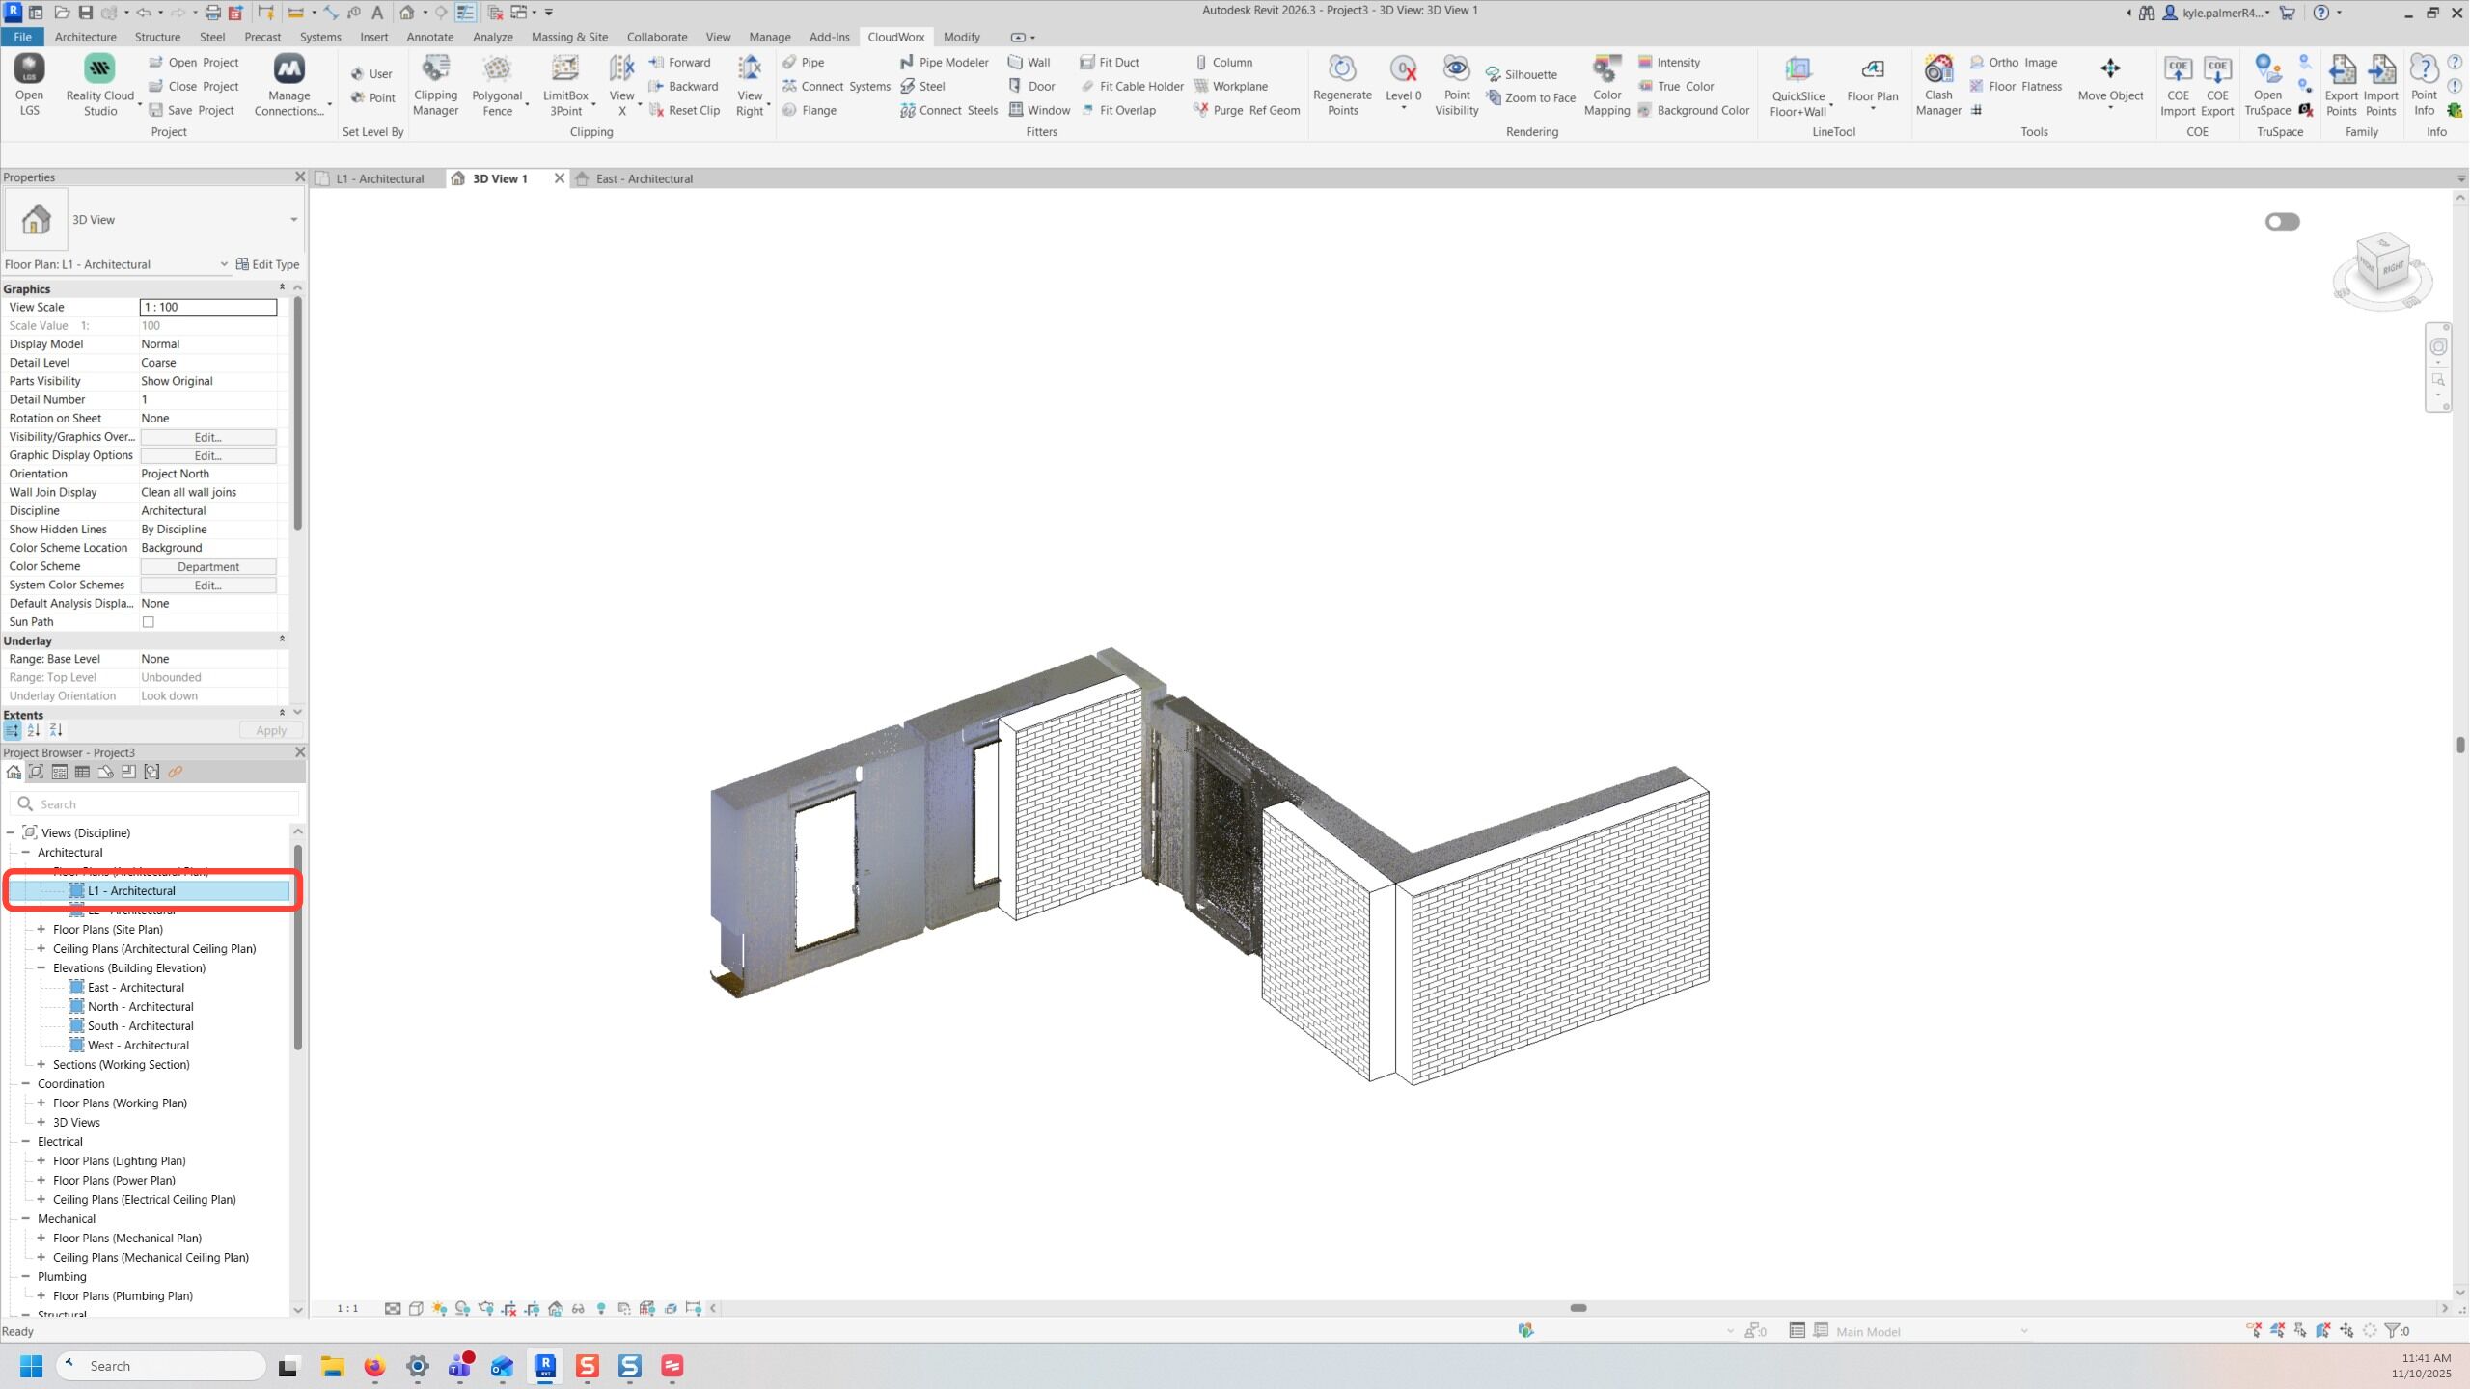Click Edit for Visibility/Graphics Overrides
2470x1389 pixels.
pyautogui.click(x=207, y=437)
